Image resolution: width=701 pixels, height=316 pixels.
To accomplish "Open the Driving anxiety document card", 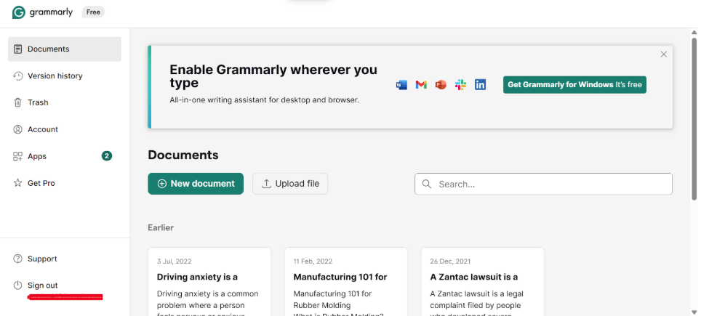I will pyautogui.click(x=209, y=282).
